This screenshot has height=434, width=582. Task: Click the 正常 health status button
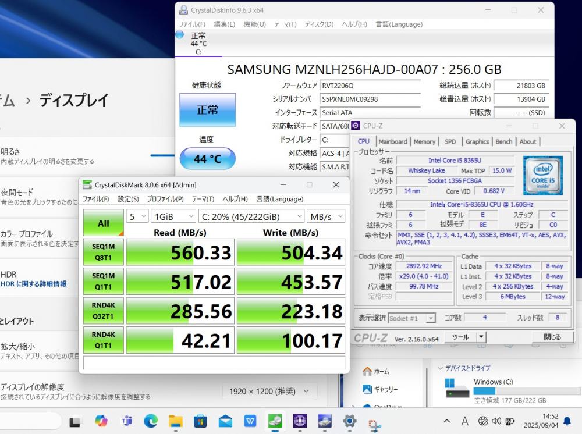click(208, 110)
